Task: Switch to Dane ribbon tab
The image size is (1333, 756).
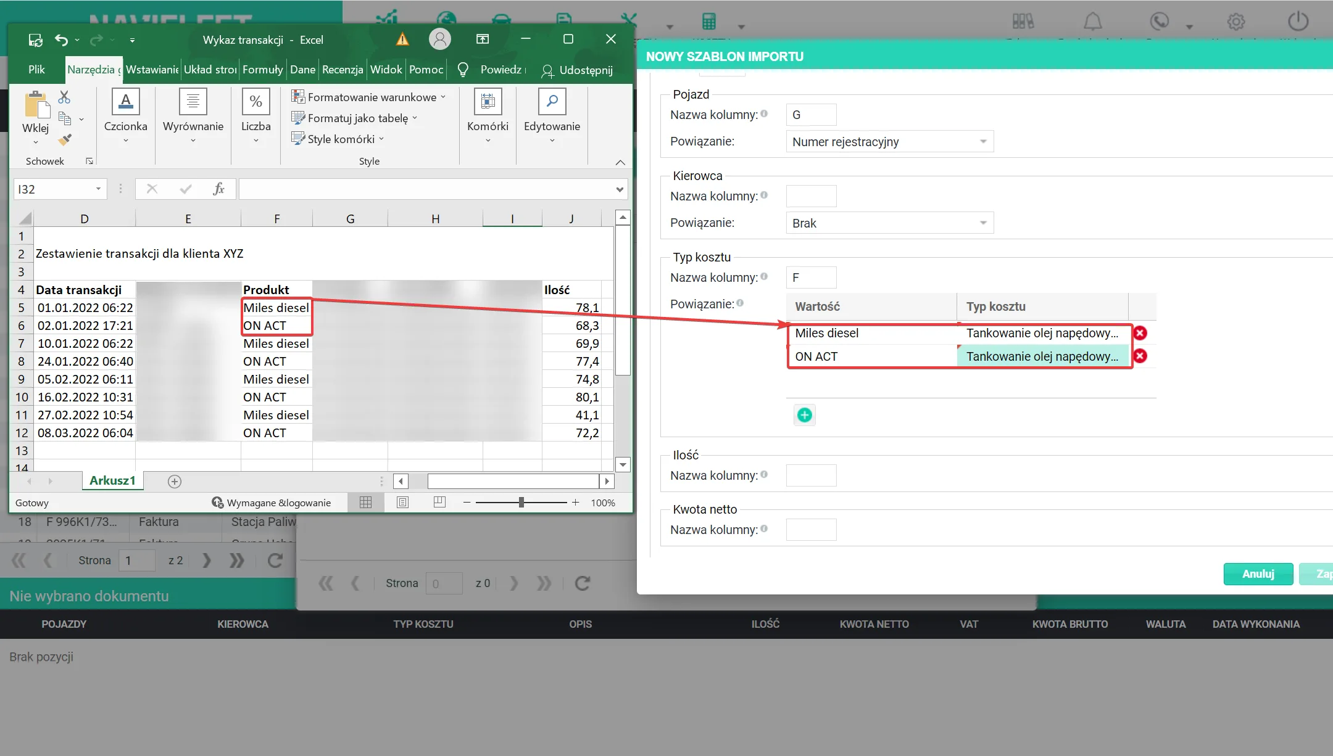Action: tap(302, 70)
